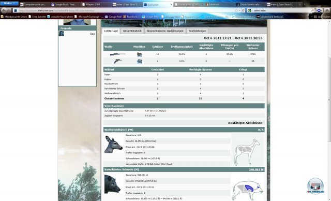Select the Abgeschlossene Jagdsitzungen tab
Viewport: 331px width, 201px height.
click(x=165, y=31)
